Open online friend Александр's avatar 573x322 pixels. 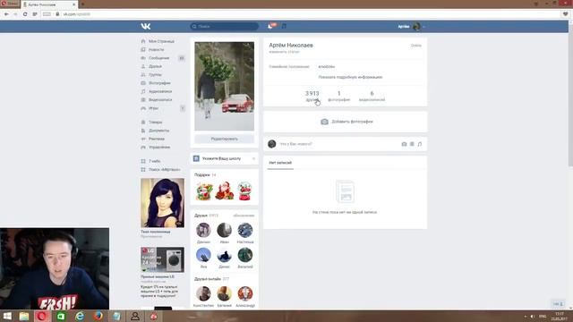(244, 294)
